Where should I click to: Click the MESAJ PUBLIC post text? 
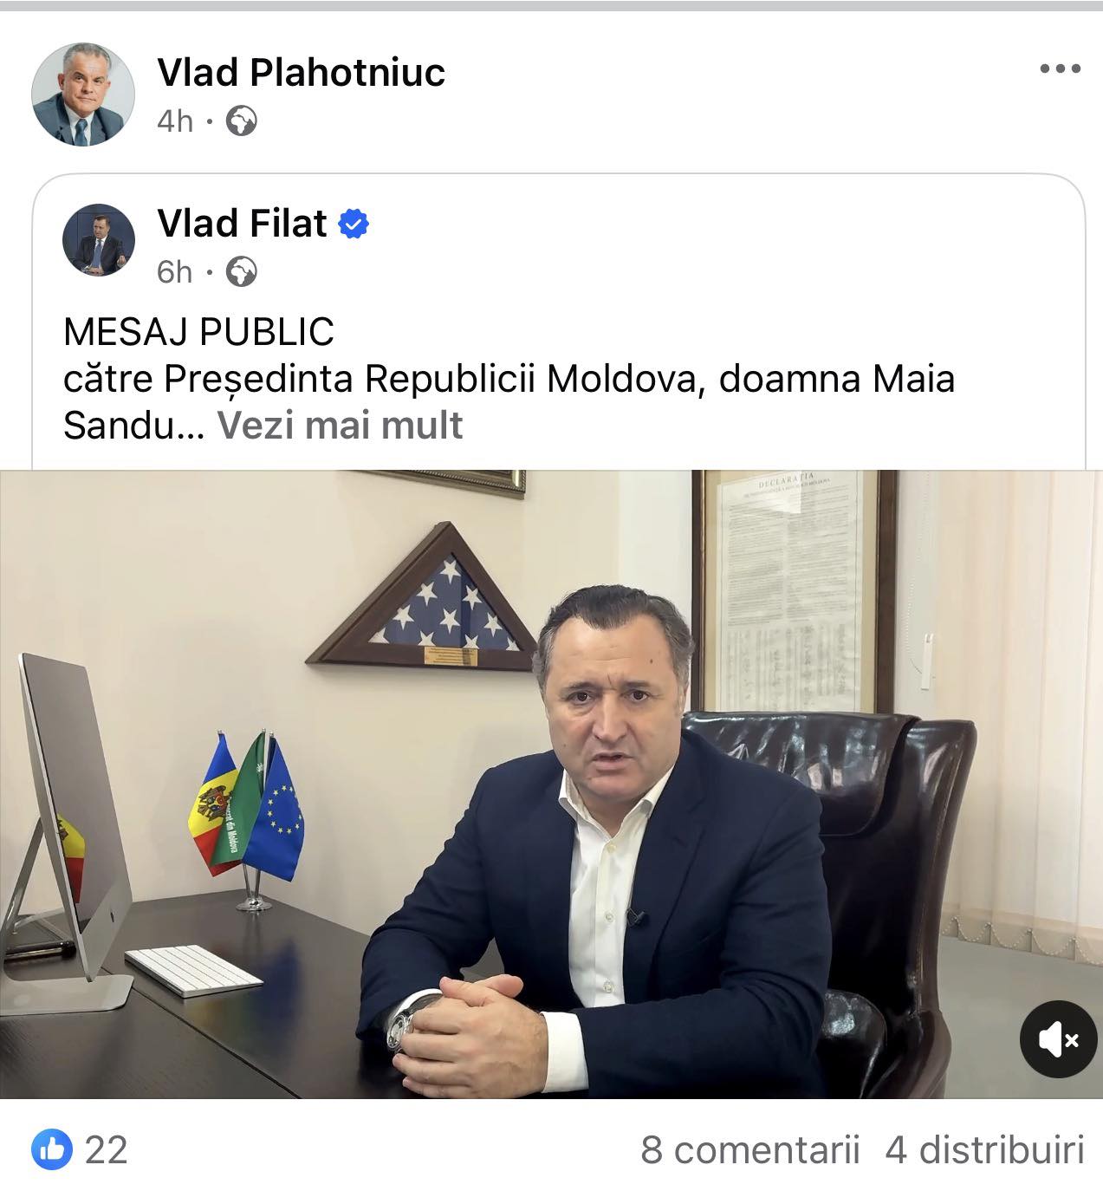[198, 331]
